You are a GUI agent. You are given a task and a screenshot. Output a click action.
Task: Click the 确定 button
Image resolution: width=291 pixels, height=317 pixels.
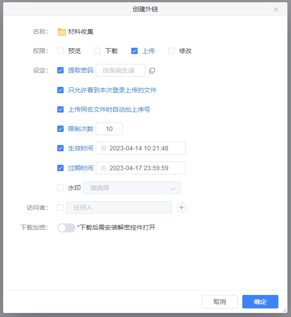pos(260,302)
